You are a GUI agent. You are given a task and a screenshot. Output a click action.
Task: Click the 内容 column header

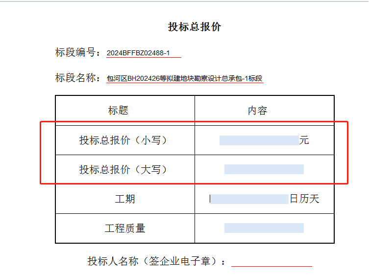click(x=257, y=111)
